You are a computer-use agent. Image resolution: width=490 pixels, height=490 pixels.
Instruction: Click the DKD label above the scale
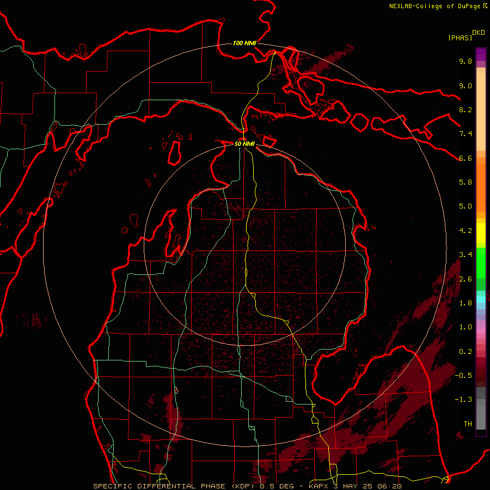pos(479,33)
